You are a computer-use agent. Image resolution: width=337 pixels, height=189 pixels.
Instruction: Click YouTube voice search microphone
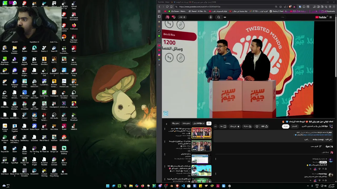[211, 17]
